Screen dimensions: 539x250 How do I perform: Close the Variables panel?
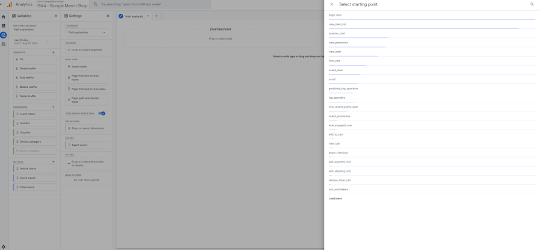point(56,16)
